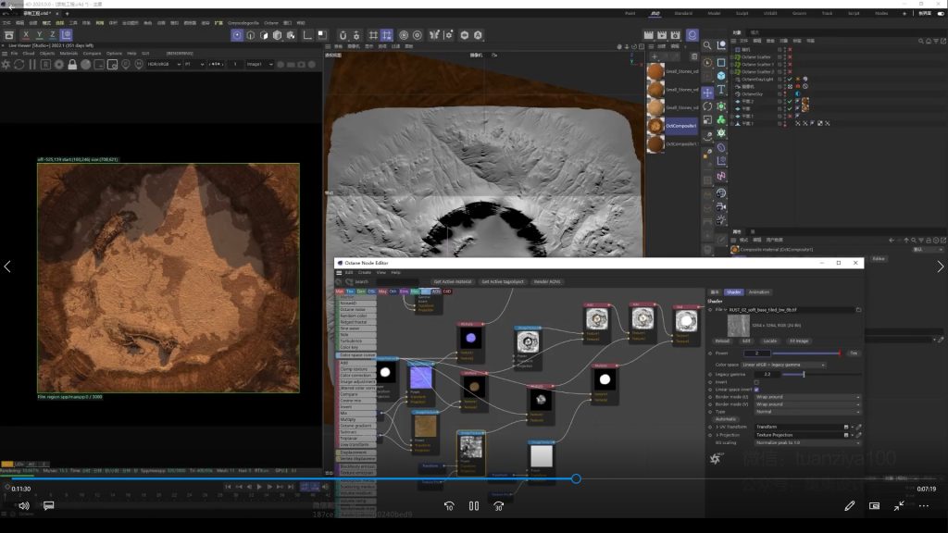
Task: Uncheck the Linear space invert checkbox
Action: pyautogui.click(x=756, y=390)
